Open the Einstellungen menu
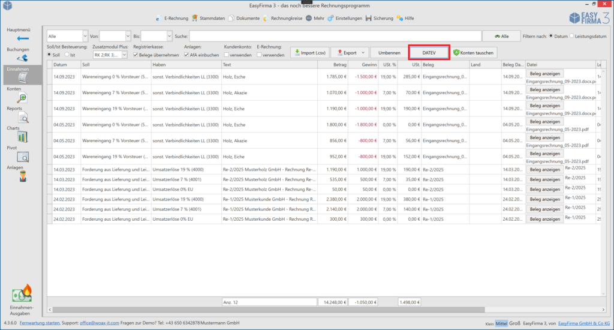 345,19
